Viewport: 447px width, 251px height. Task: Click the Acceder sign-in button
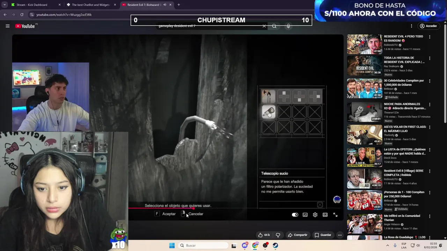point(428,26)
